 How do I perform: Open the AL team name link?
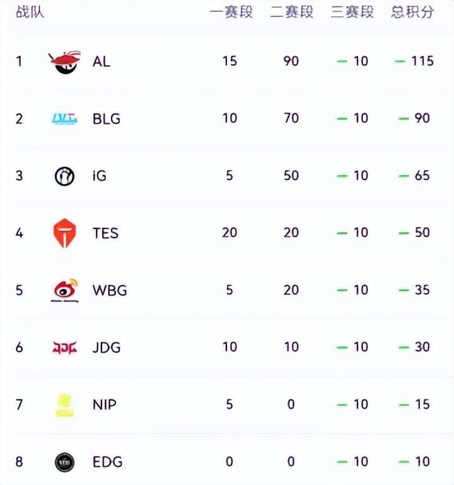(x=101, y=62)
